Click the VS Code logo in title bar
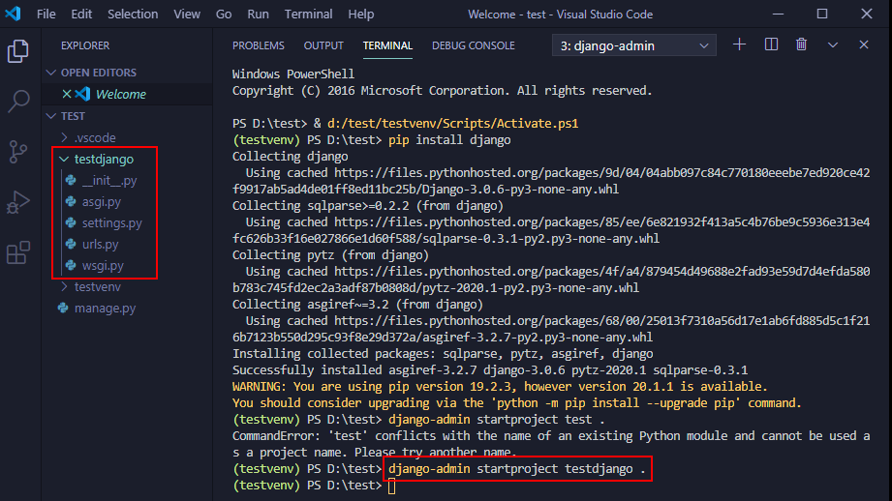 coord(14,14)
